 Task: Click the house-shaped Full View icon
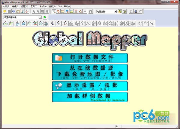pos(47,11)
